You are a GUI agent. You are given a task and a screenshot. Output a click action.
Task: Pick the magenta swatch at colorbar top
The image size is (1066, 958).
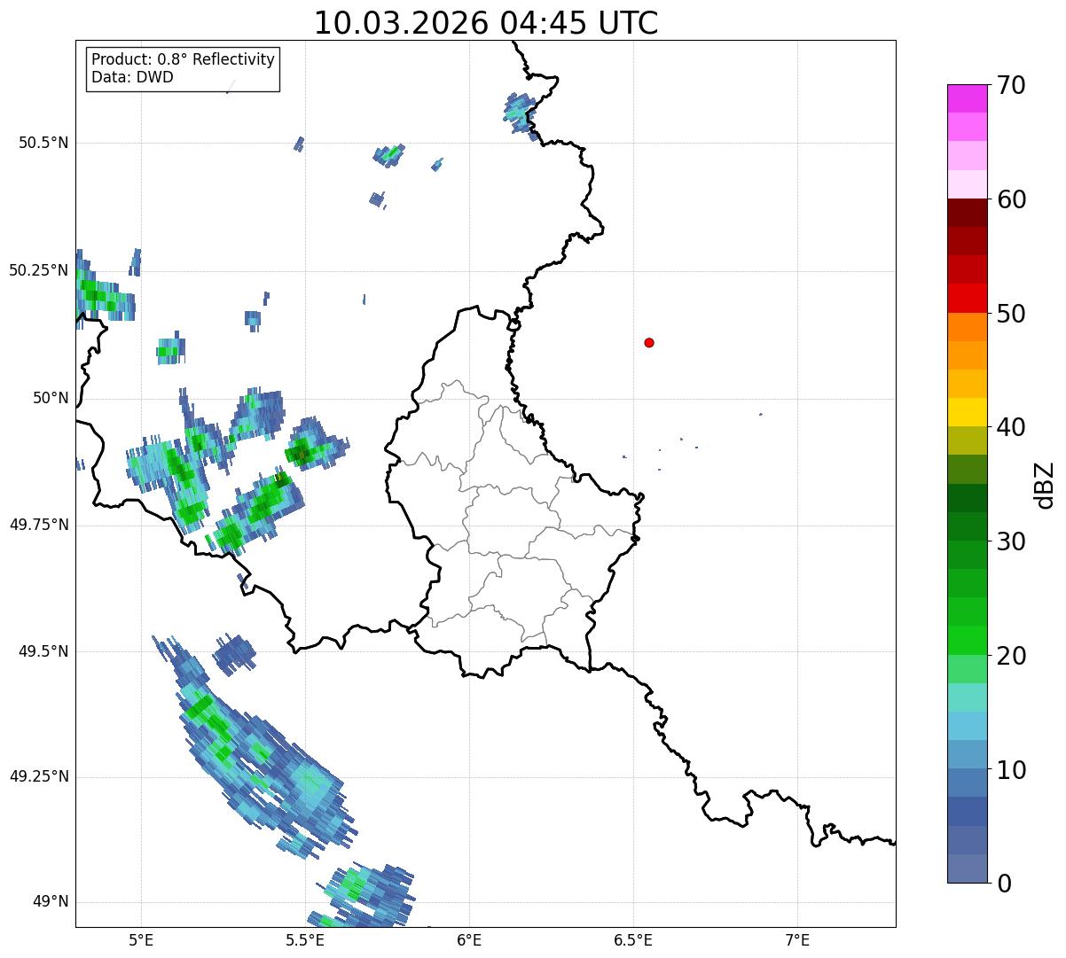click(968, 98)
